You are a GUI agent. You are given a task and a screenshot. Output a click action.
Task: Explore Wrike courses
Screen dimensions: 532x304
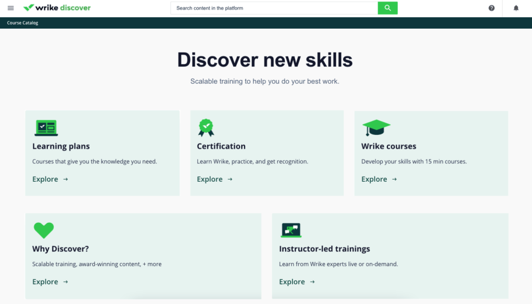pos(375,179)
